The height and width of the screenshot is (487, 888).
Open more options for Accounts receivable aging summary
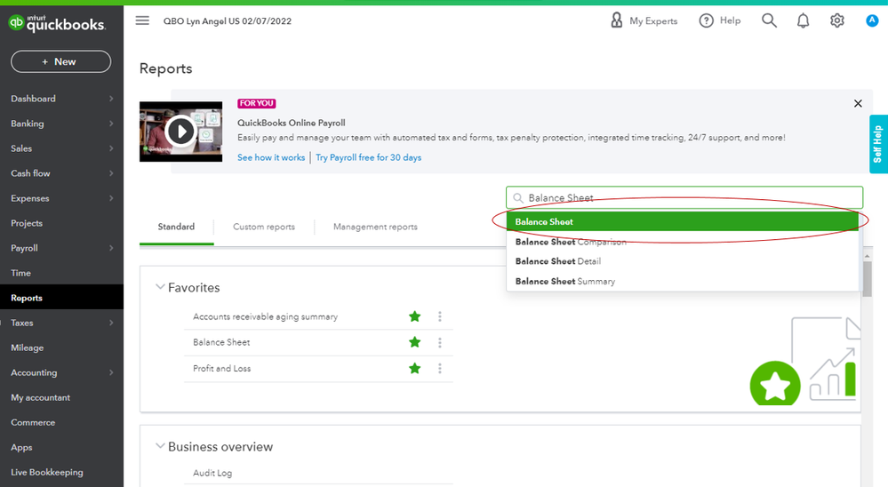(x=439, y=316)
